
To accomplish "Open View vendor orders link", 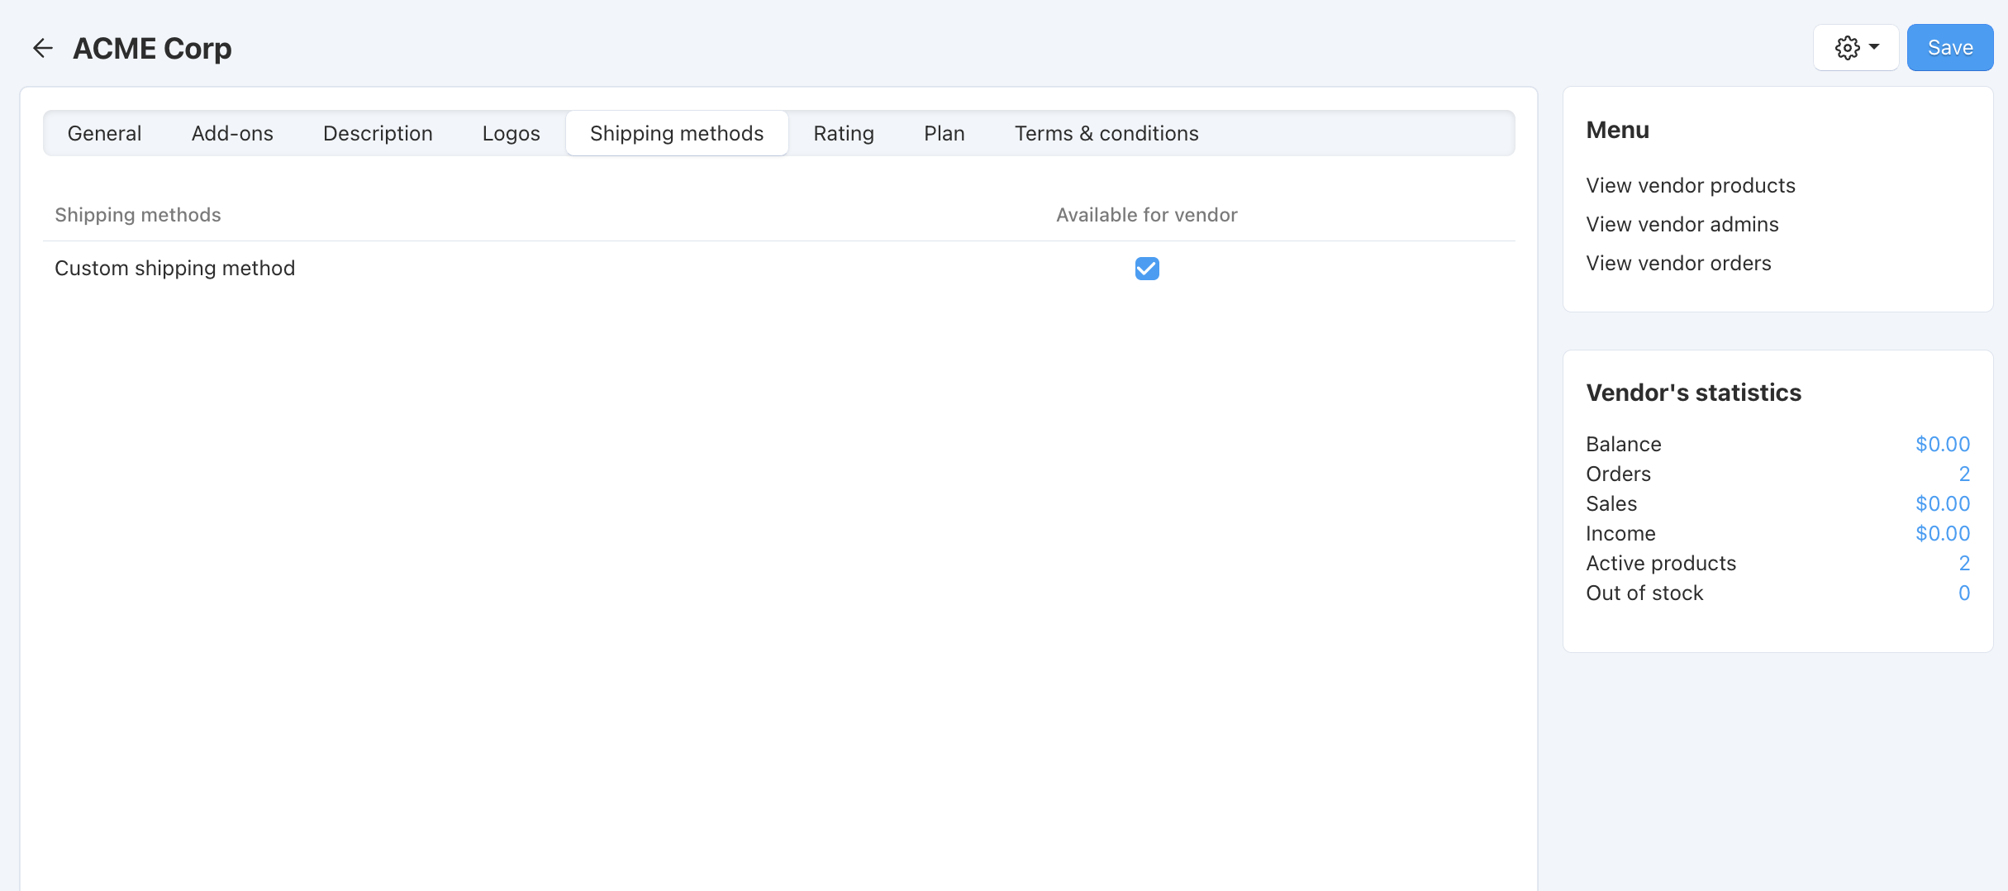I will (x=1678, y=263).
